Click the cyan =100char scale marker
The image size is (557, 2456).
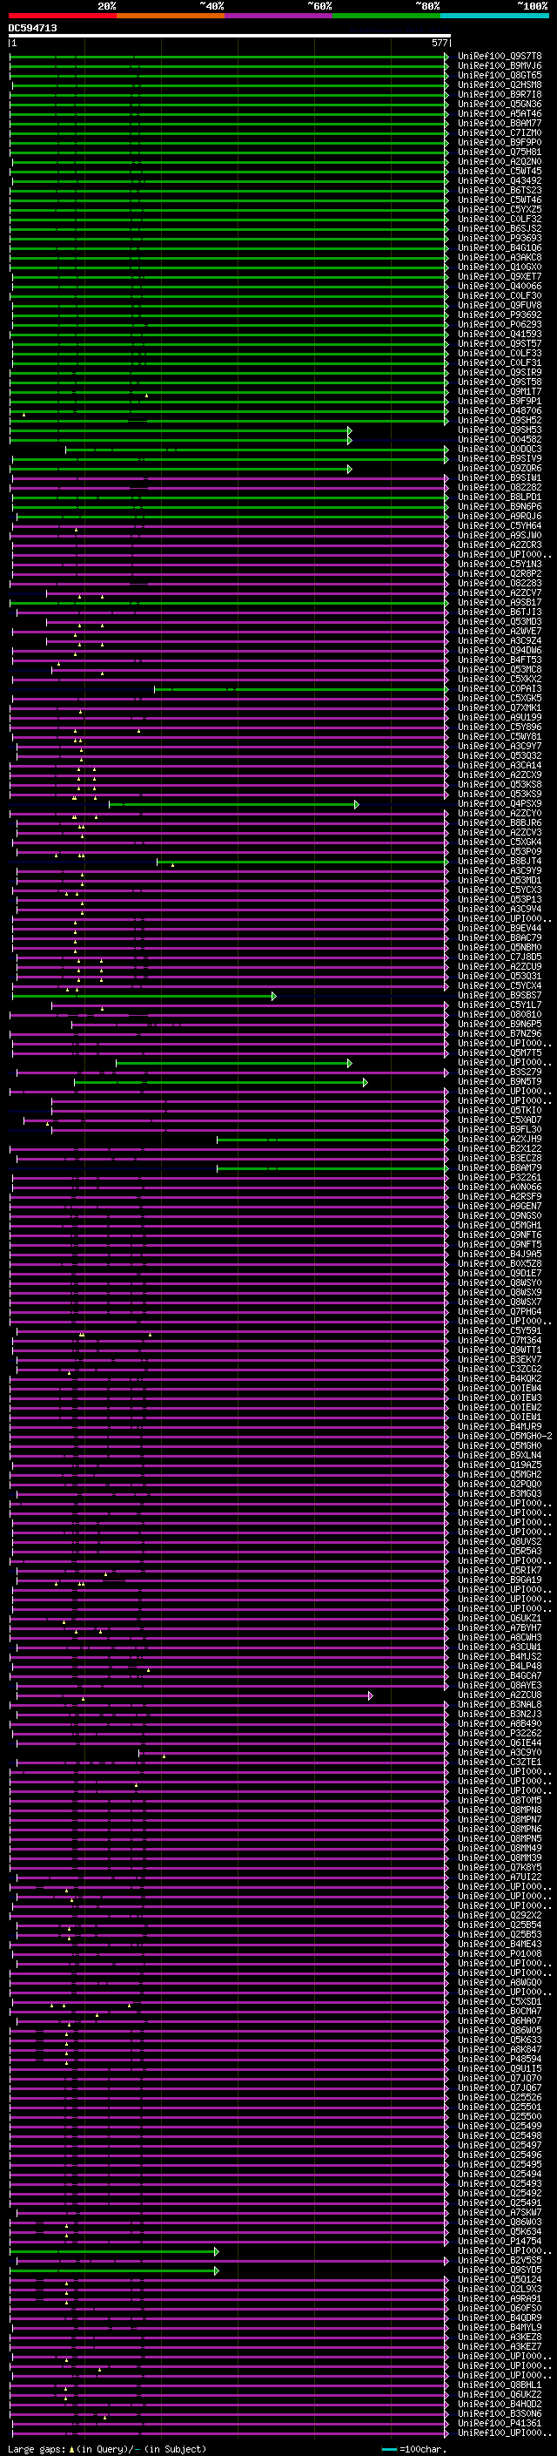coord(389,2449)
